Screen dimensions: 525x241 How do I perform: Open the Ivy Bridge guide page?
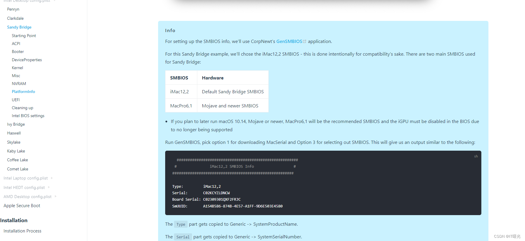click(x=16, y=124)
